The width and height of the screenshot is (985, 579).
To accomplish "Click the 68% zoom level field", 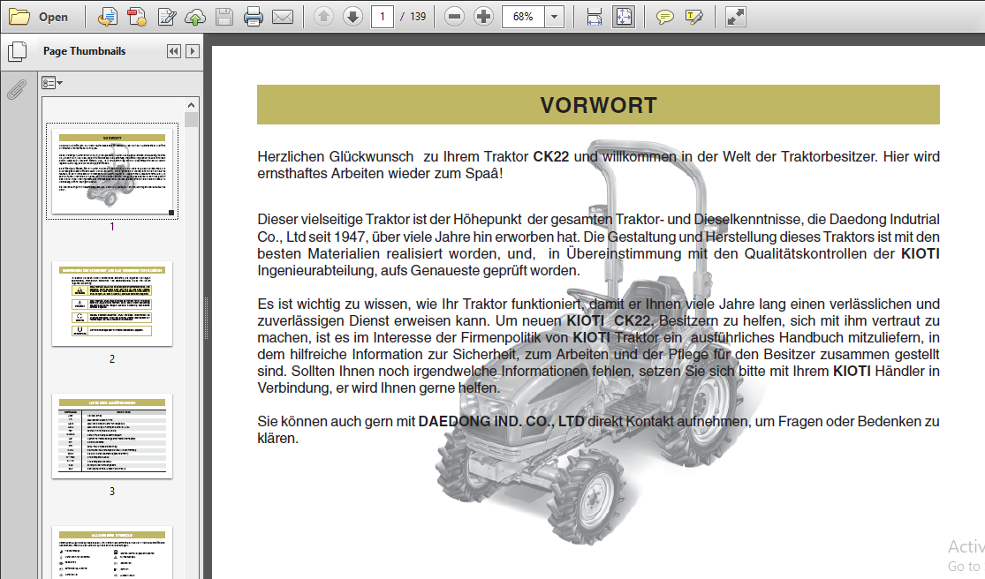I will pyautogui.click(x=523, y=17).
